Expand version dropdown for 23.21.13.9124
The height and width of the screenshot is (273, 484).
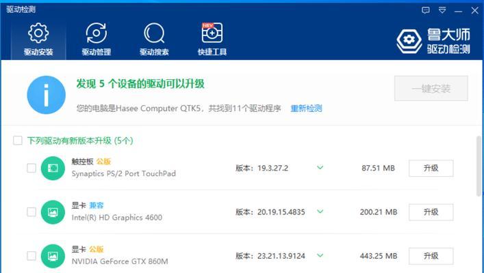(x=320, y=256)
